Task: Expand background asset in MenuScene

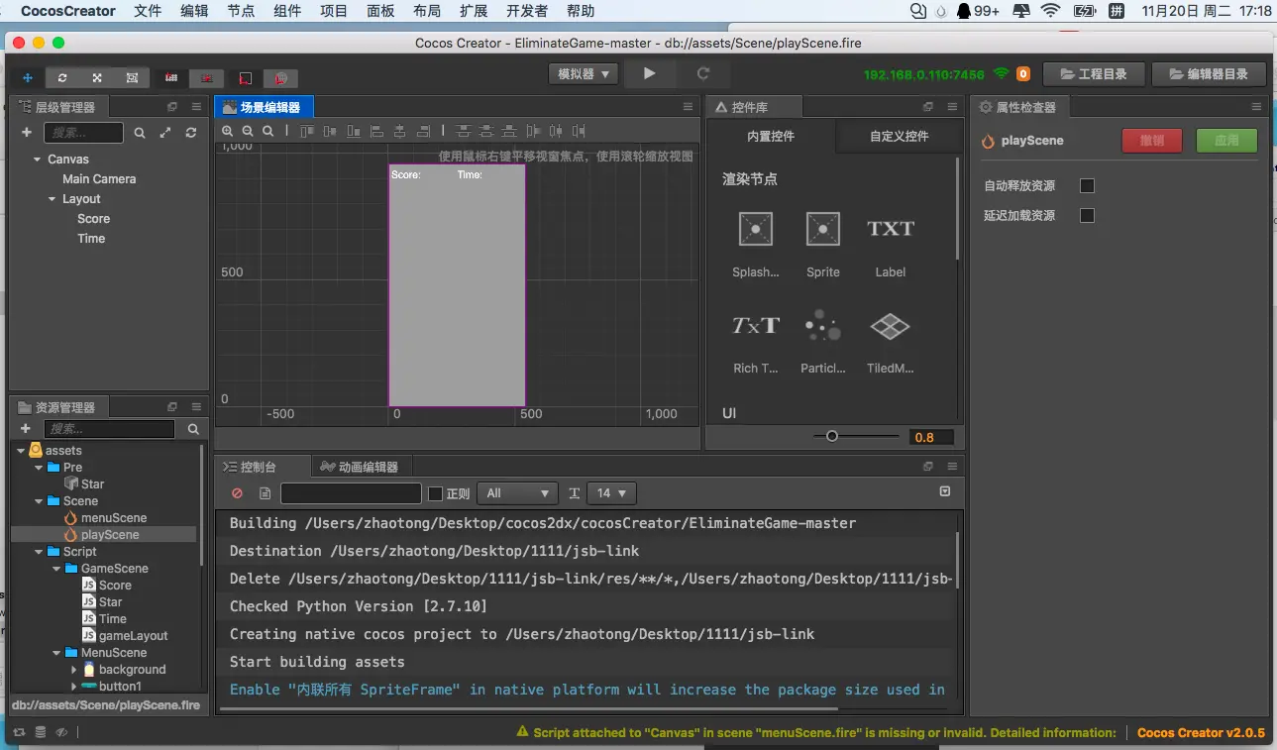Action: (x=74, y=670)
